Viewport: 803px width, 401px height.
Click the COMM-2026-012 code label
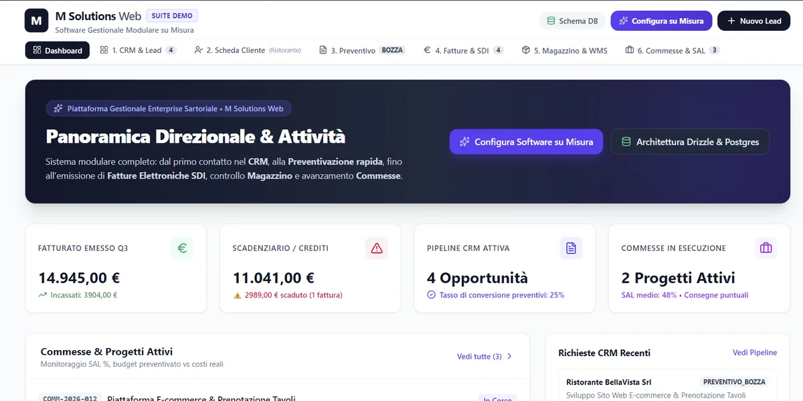pyautogui.click(x=70, y=399)
